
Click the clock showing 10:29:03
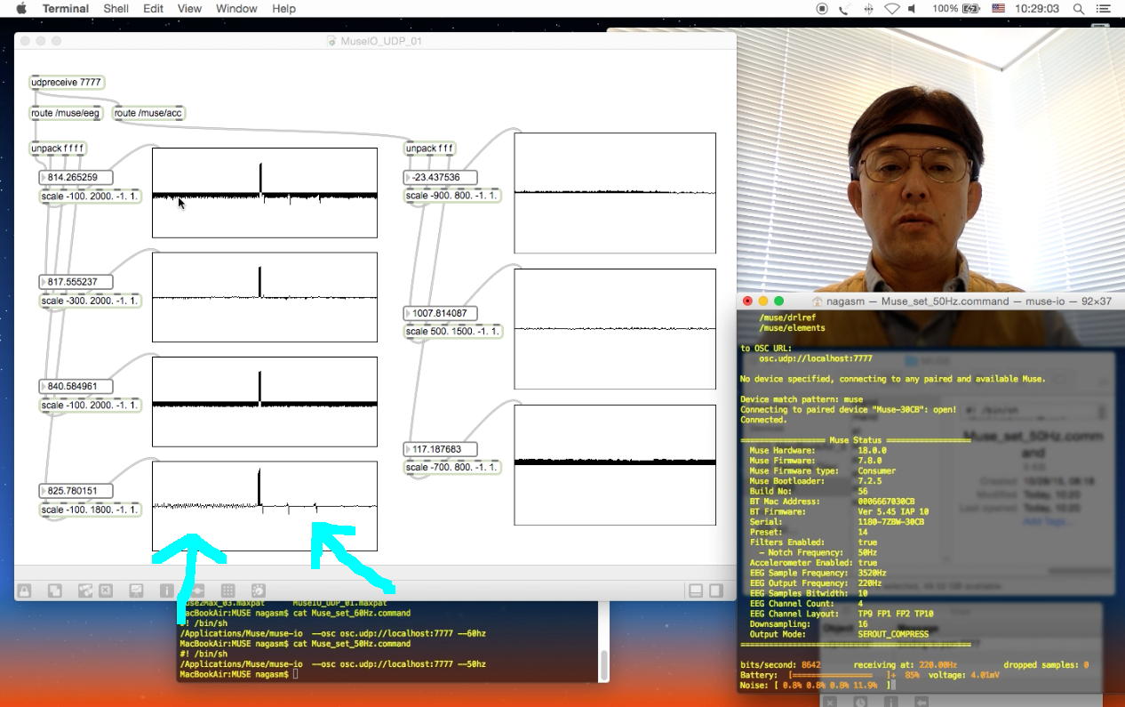click(1037, 8)
